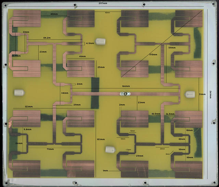
Task: Click the small 18mm label
Action: click(123, 139)
